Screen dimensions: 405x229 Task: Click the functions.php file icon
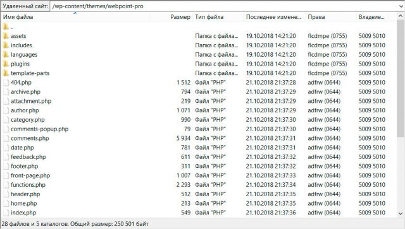point(6,185)
